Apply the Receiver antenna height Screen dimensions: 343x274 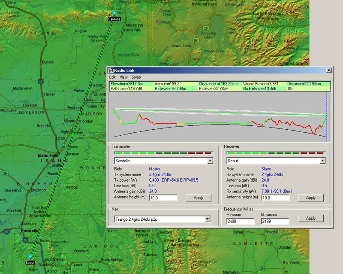coord(311,198)
